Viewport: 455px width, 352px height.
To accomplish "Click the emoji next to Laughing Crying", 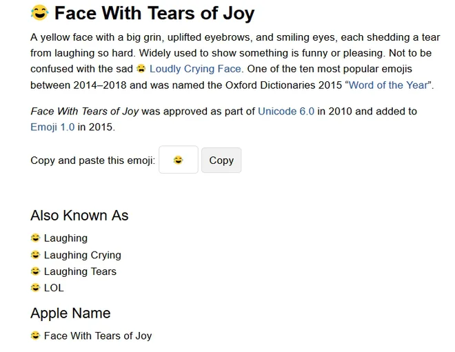I will click(35, 255).
